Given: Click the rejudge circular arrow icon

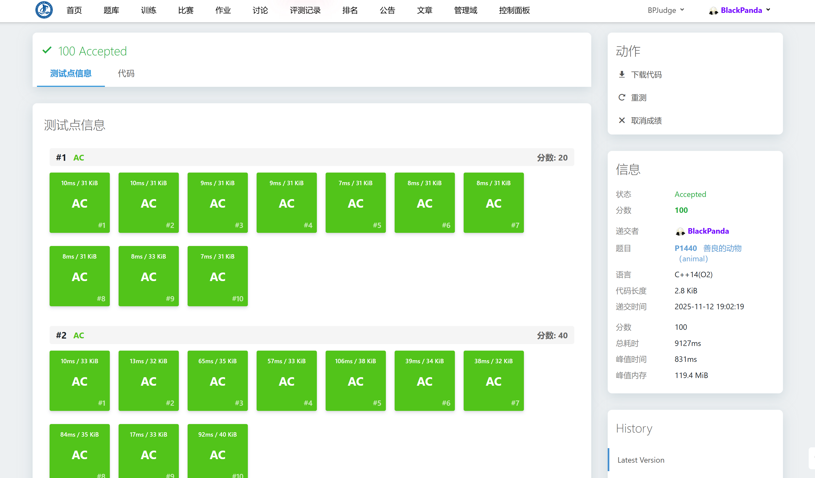Looking at the screenshot, I should 622,97.
